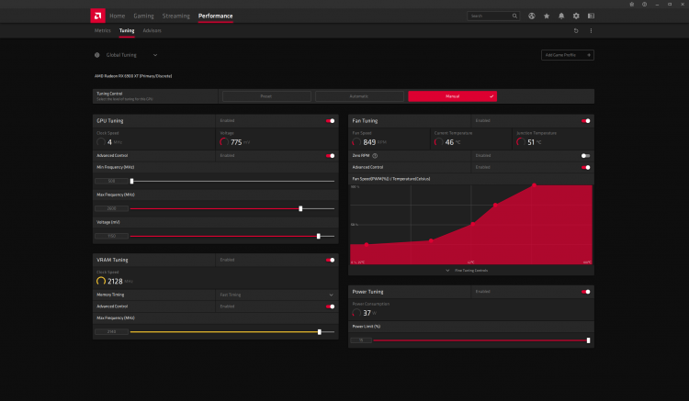Disable the GPU Tuning toggle

pyautogui.click(x=330, y=120)
